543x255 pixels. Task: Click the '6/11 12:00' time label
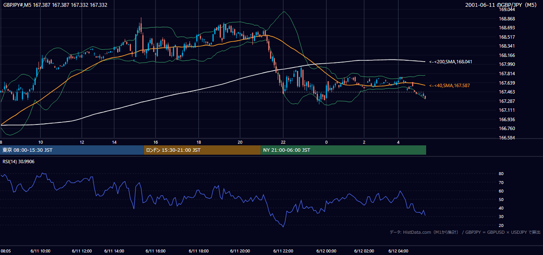(82, 251)
